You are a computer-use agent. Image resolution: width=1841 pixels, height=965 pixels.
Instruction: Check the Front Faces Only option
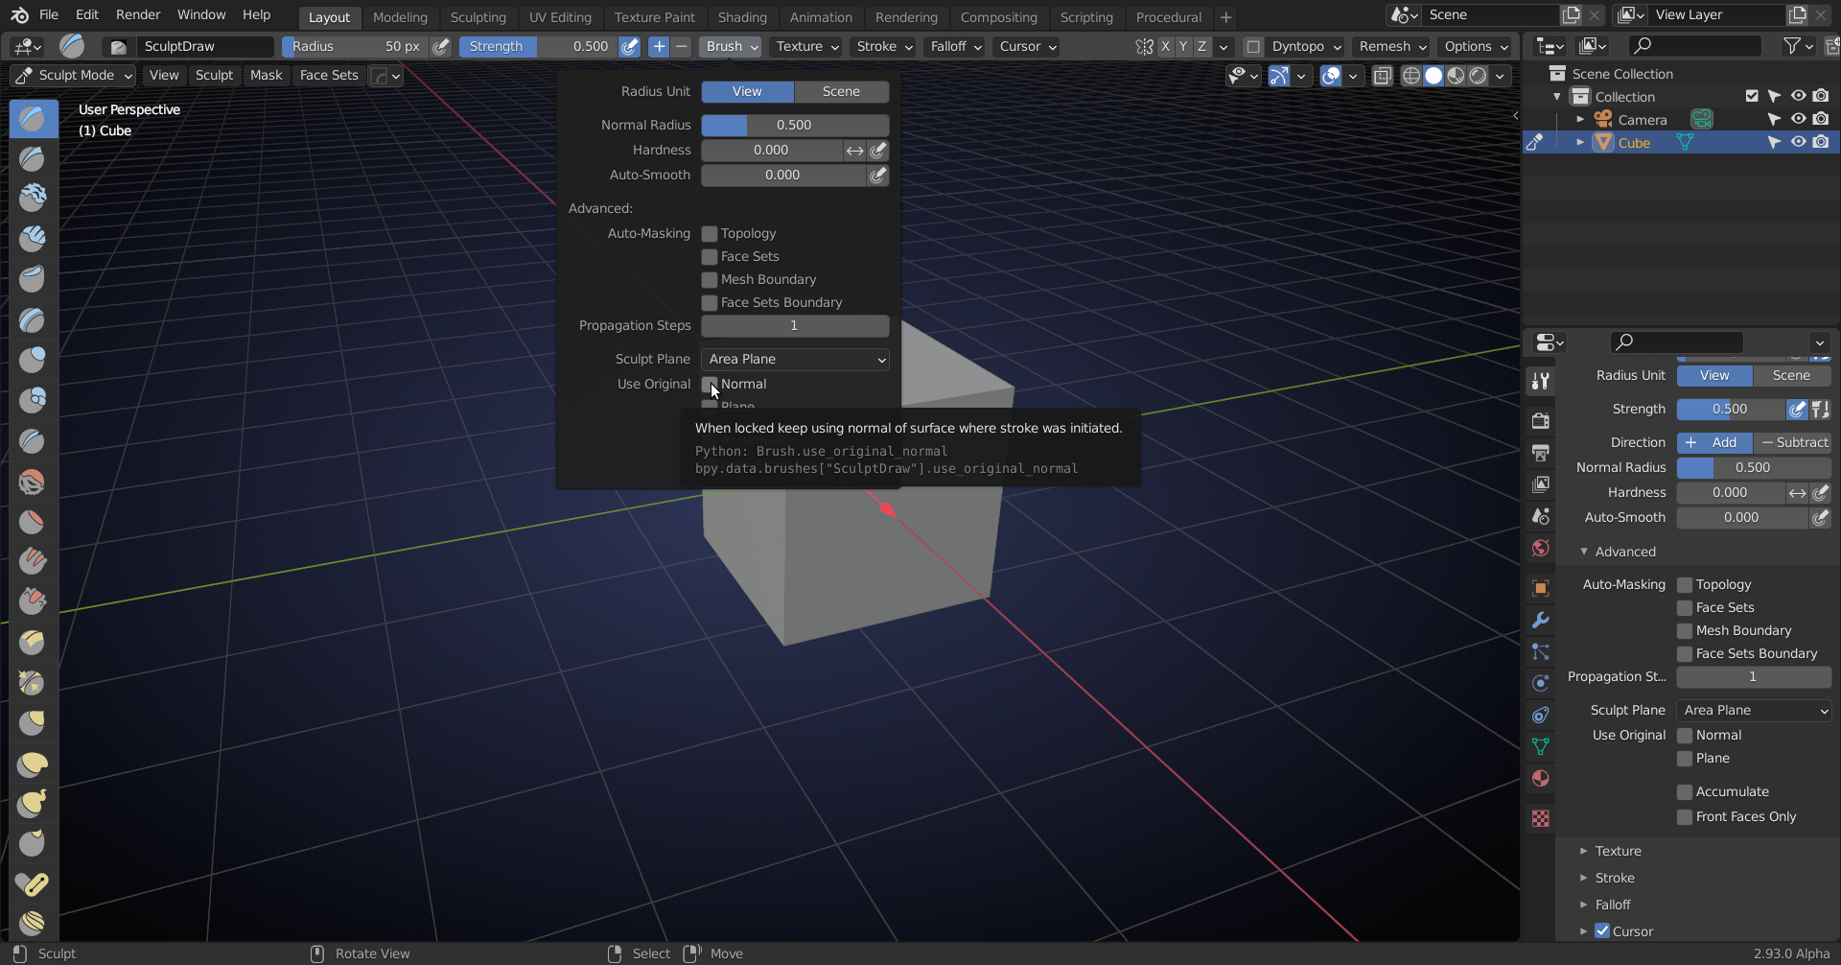pyautogui.click(x=1685, y=816)
